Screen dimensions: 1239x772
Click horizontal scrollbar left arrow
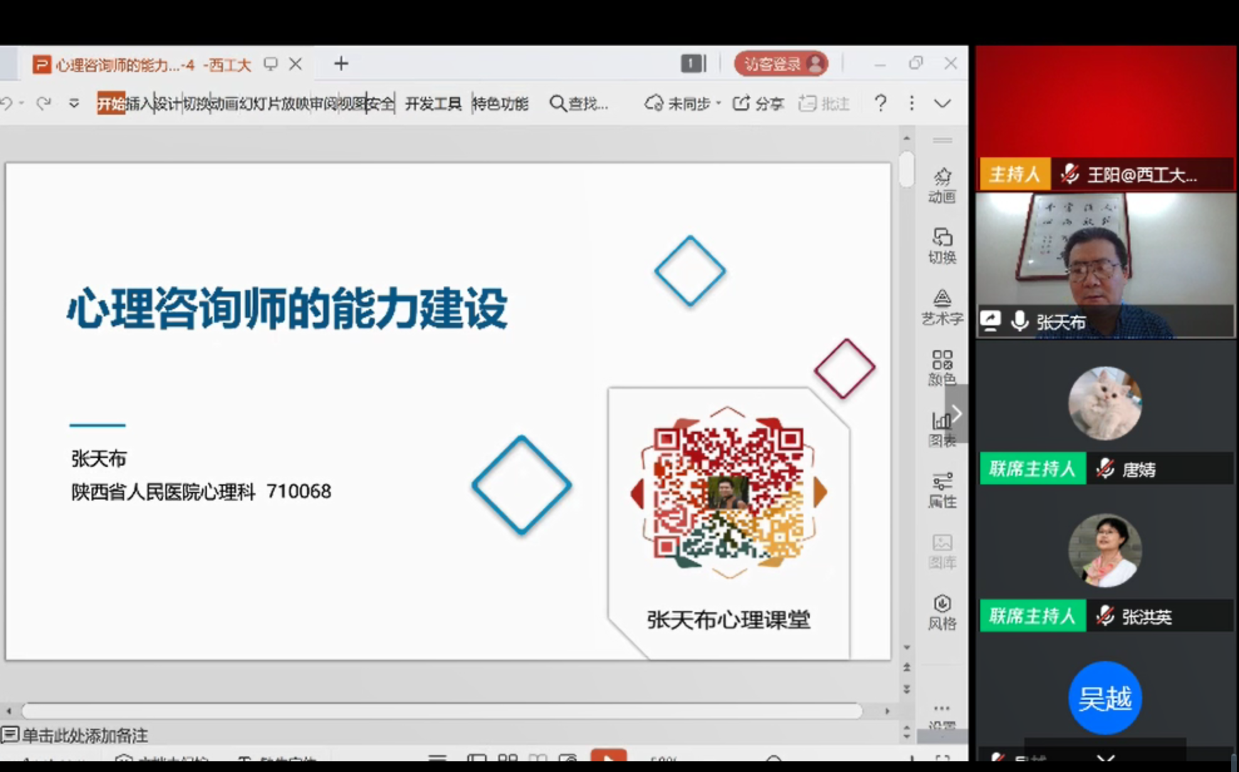[9, 711]
